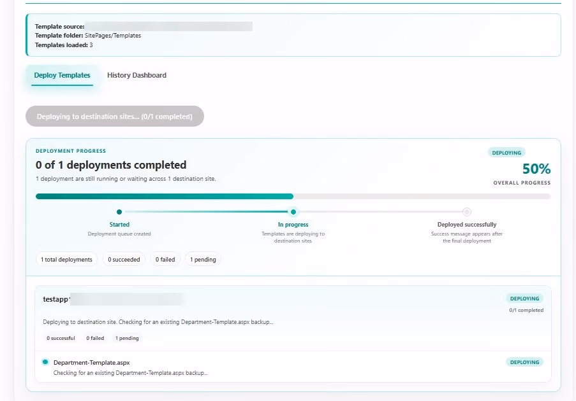Image resolution: width=576 pixels, height=401 pixels.
Task: Click 0 of 1 deployments completed heading
Action: [111, 165]
